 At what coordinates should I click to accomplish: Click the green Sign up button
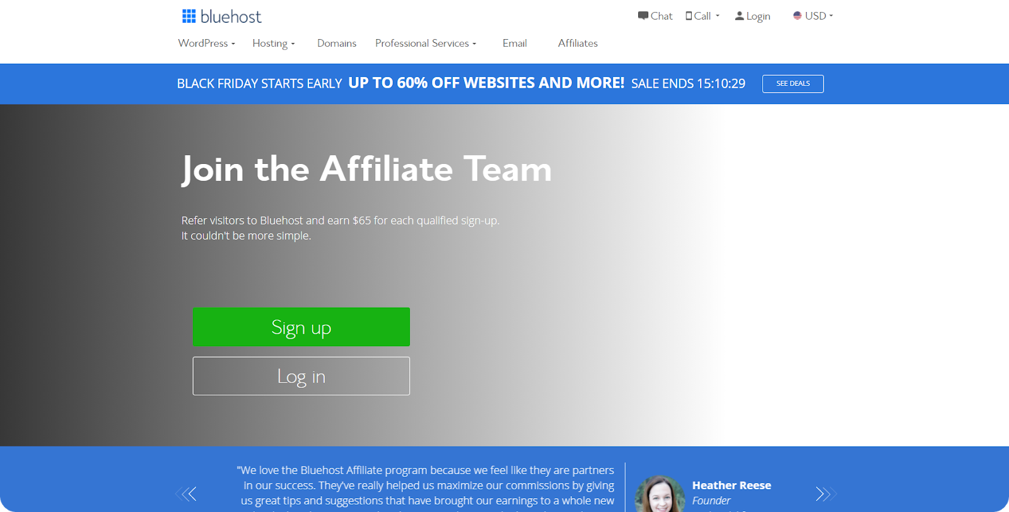pyautogui.click(x=301, y=327)
